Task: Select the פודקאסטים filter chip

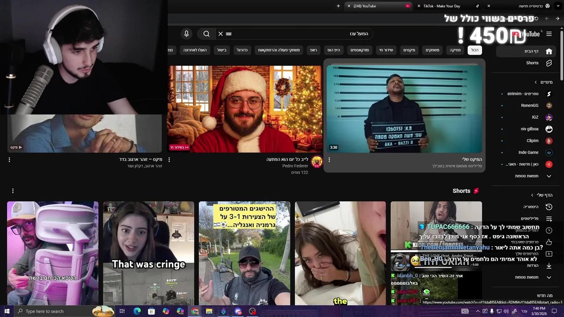Action: point(360,50)
